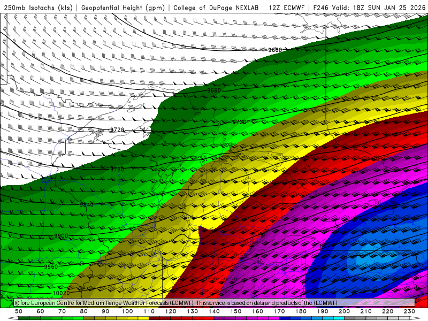Click the 'Valid: 18Z SUN JAN 25 2026' text

pyautogui.click(x=379, y=7)
